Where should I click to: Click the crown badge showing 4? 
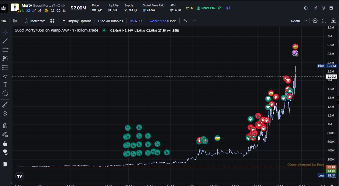tap(189, 8)
